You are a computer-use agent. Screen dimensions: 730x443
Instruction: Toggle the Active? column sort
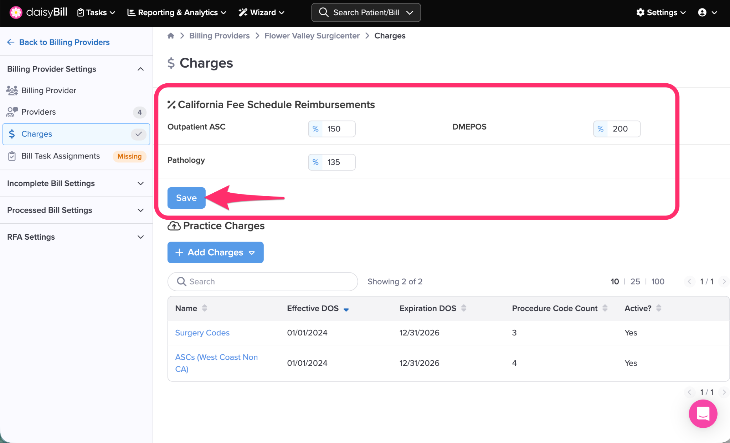(659, 308)
